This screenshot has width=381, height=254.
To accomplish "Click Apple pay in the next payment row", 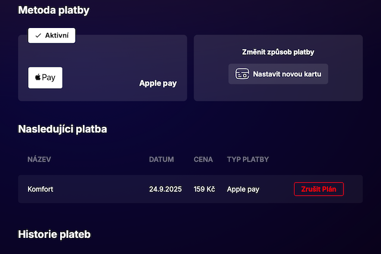I will point(243,189).
